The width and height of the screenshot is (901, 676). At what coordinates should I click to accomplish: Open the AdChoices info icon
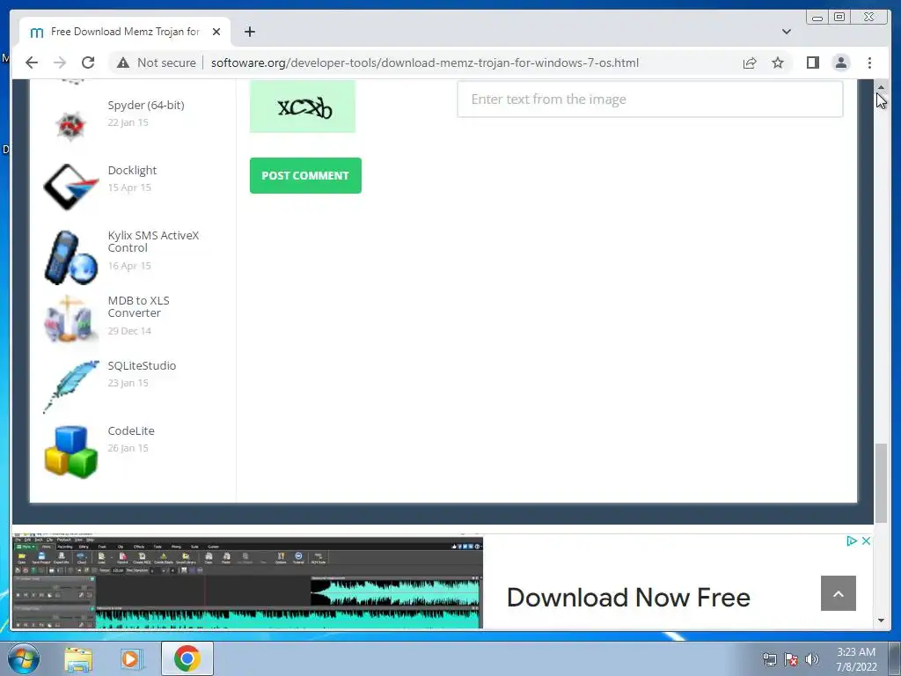852,541
